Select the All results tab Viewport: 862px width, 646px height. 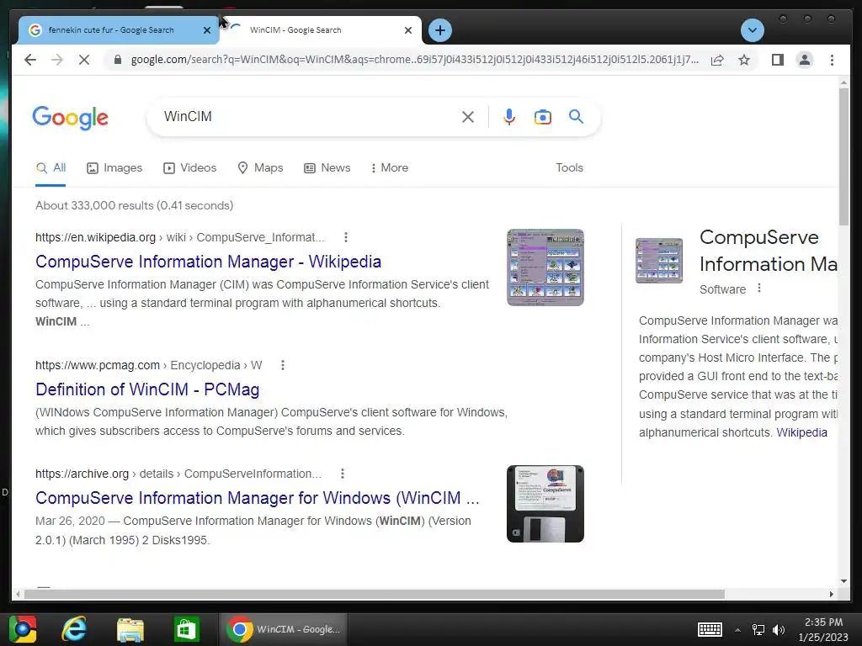tap(51, 168)
